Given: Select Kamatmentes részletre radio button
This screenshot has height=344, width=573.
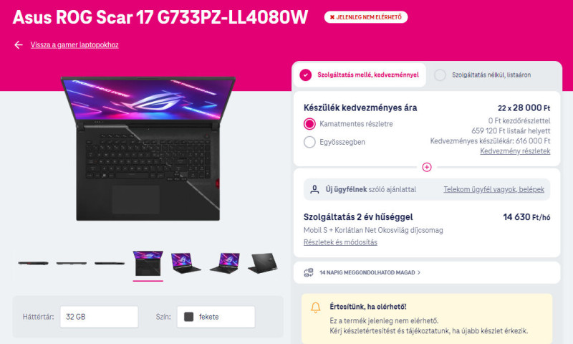Looking at the screenshot, I should click(309, 124).
